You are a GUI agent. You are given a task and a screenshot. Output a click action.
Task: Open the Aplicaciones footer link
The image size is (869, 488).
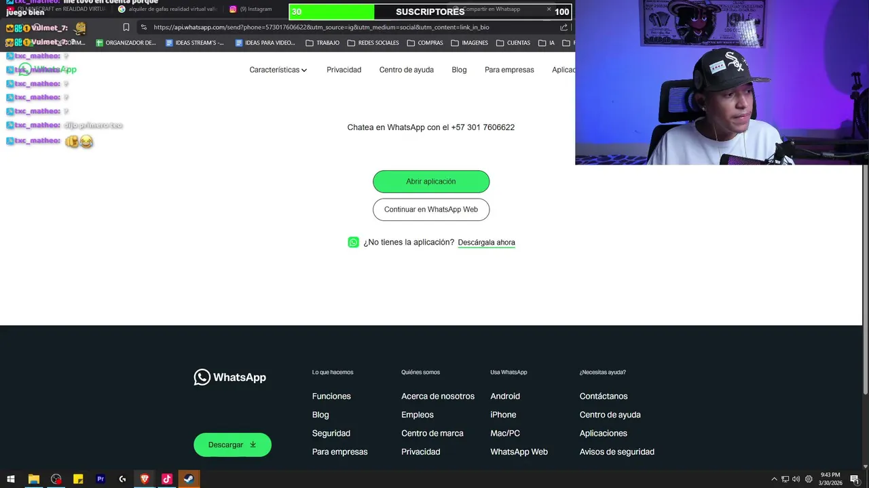[x=604, y=433]
